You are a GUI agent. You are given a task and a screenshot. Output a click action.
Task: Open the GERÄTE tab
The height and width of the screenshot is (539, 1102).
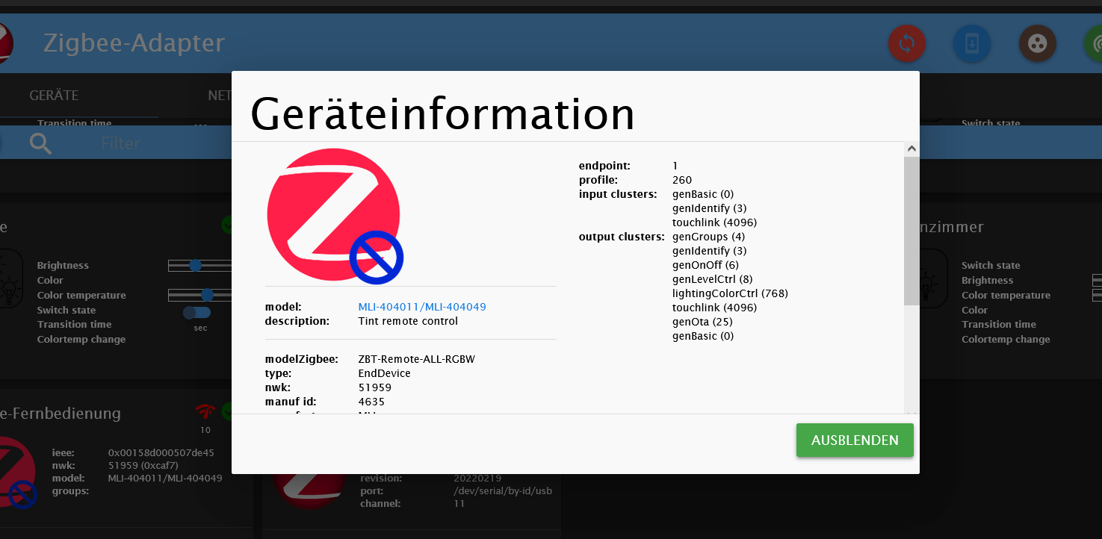click(54, 96)
